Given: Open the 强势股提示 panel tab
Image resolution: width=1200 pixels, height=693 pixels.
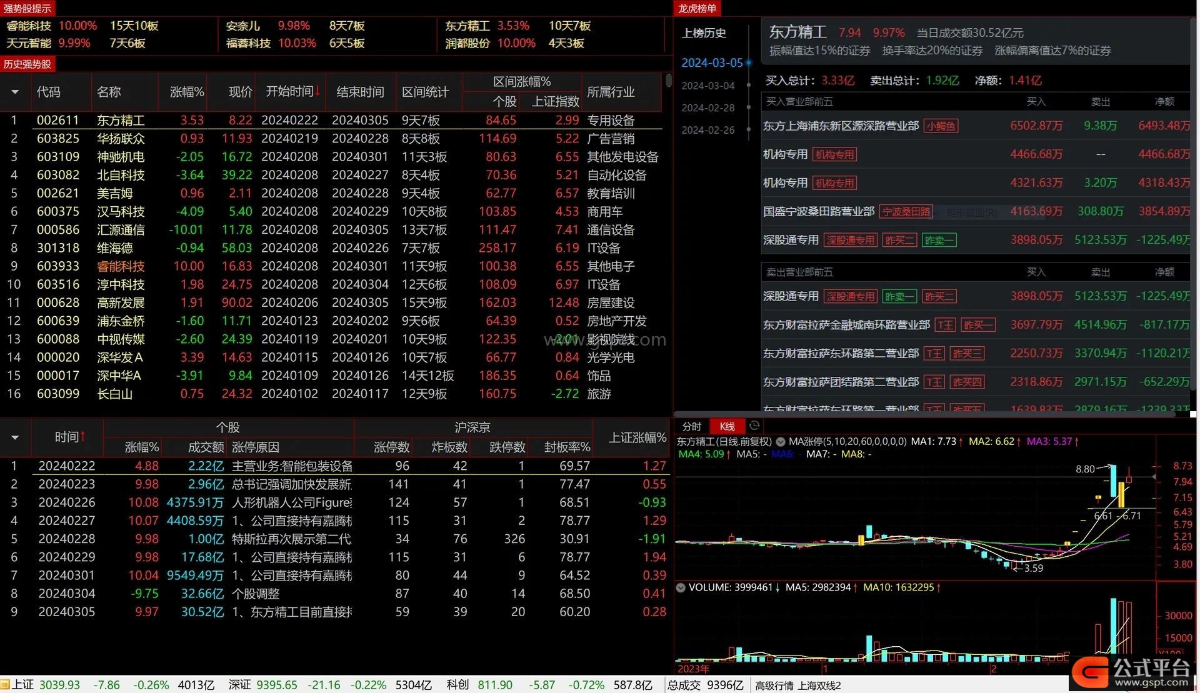Looking at the screenshot, I should 27,8.
